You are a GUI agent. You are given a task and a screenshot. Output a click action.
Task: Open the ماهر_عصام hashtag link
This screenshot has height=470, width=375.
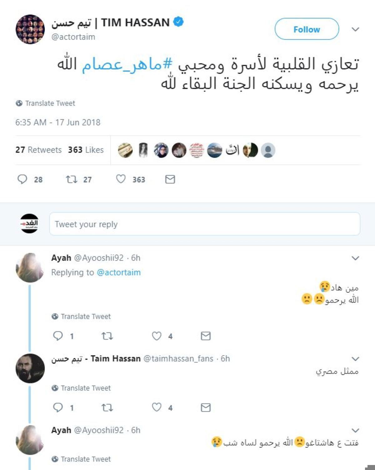click(x=127, y=64)
